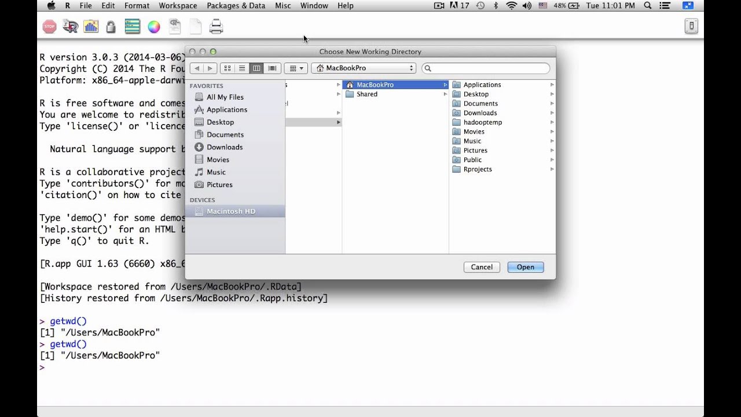This screenshot has height=417, width=741.
Task: Click the open R document icon
Action: point(175,27)
